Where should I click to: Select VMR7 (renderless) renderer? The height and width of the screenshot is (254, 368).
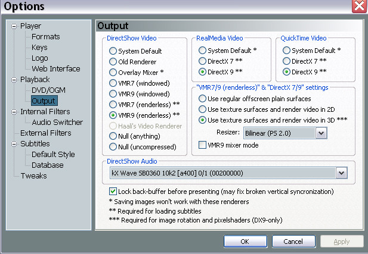(144, 105)
